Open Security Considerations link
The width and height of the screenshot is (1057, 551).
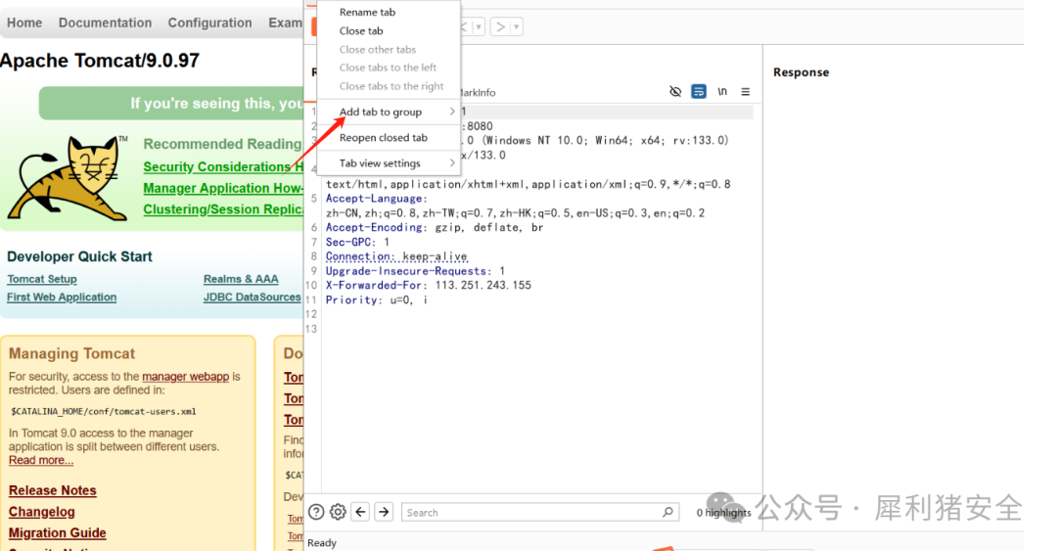pos(223,166)
